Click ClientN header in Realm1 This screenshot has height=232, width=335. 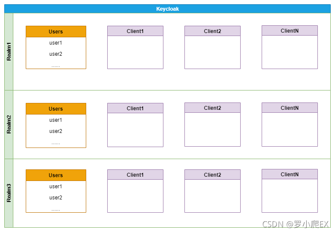(290, 30)
